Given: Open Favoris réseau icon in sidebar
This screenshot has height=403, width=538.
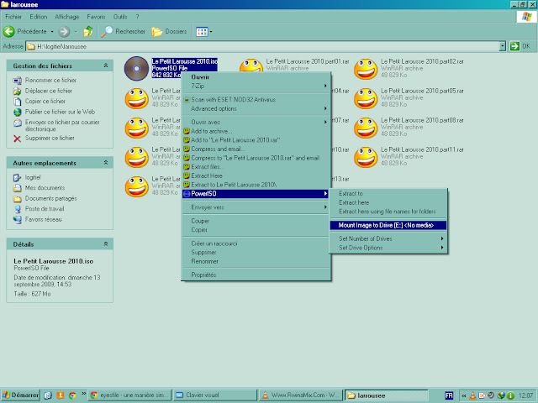Looking at the screenshot, I should coord(17,219).
